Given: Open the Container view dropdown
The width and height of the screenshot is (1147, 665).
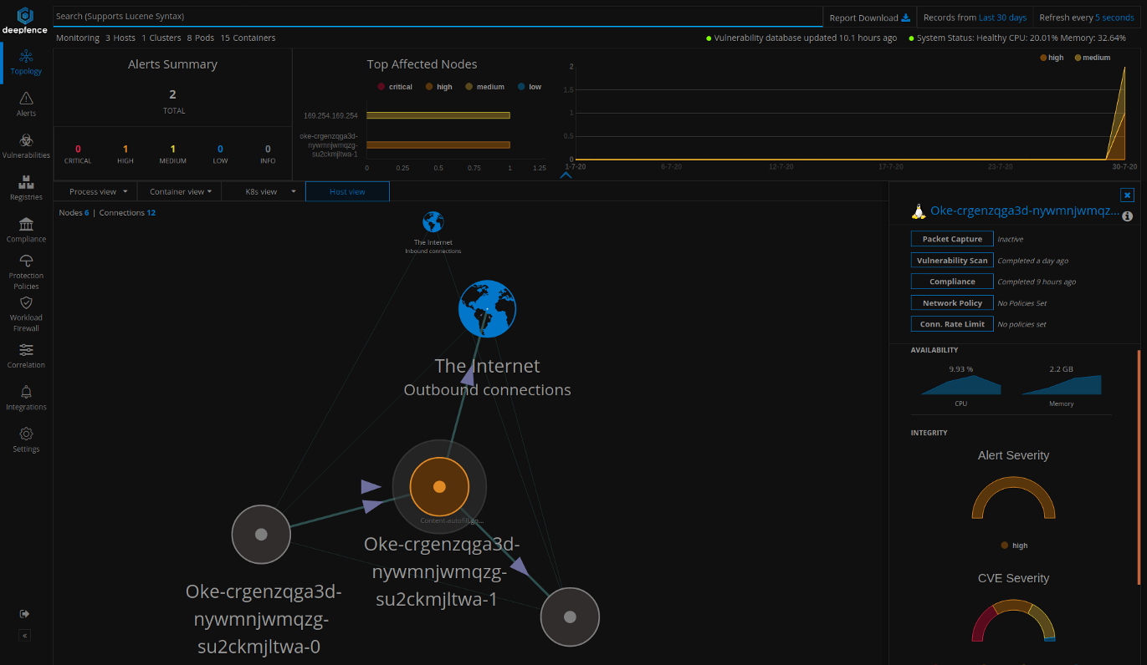Looking at the screenshot, I should (x=179, y=191).
